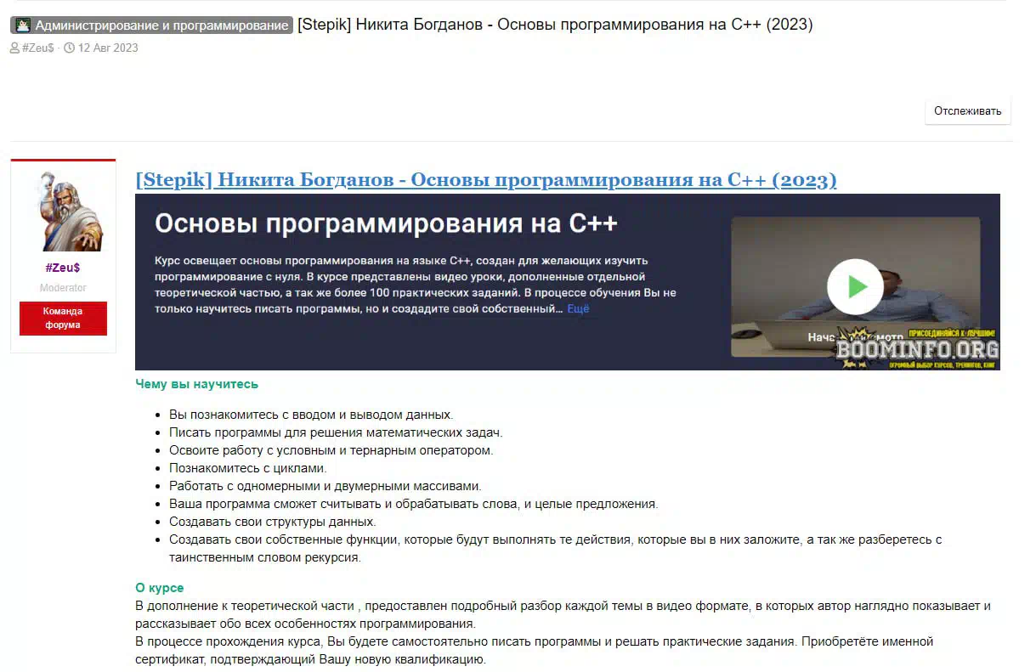Click the 'Команда форума' red badge
Image resolution: width=1036 pixels, height=672 pixels.
click(63, 318)
